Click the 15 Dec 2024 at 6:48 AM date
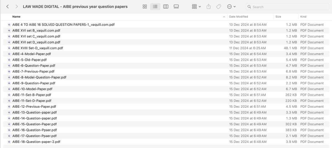 click(x=248, y=142)
